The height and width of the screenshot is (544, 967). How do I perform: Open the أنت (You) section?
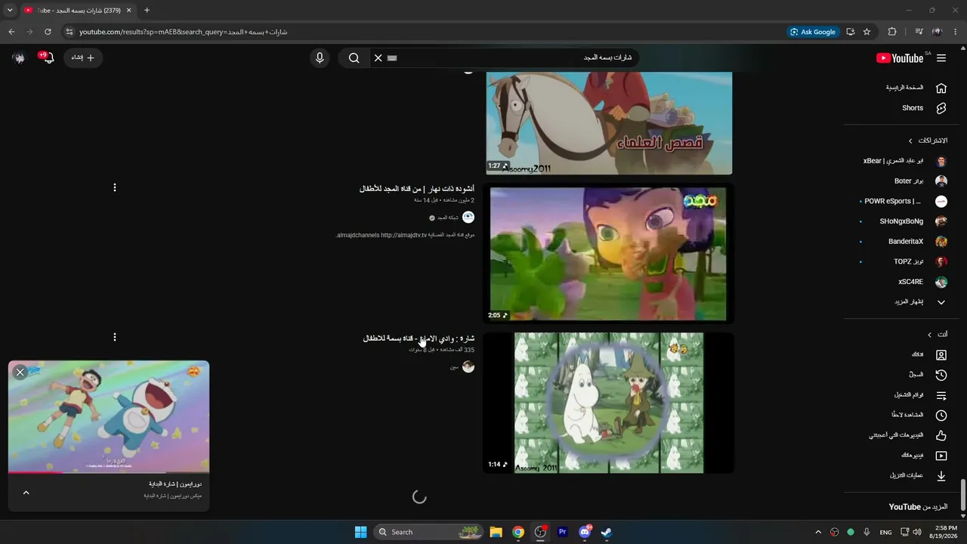point(938,335)
